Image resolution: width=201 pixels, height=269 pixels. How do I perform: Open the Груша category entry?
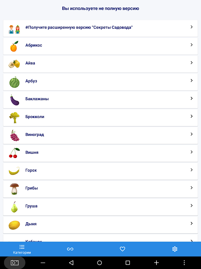click(100, 207)
